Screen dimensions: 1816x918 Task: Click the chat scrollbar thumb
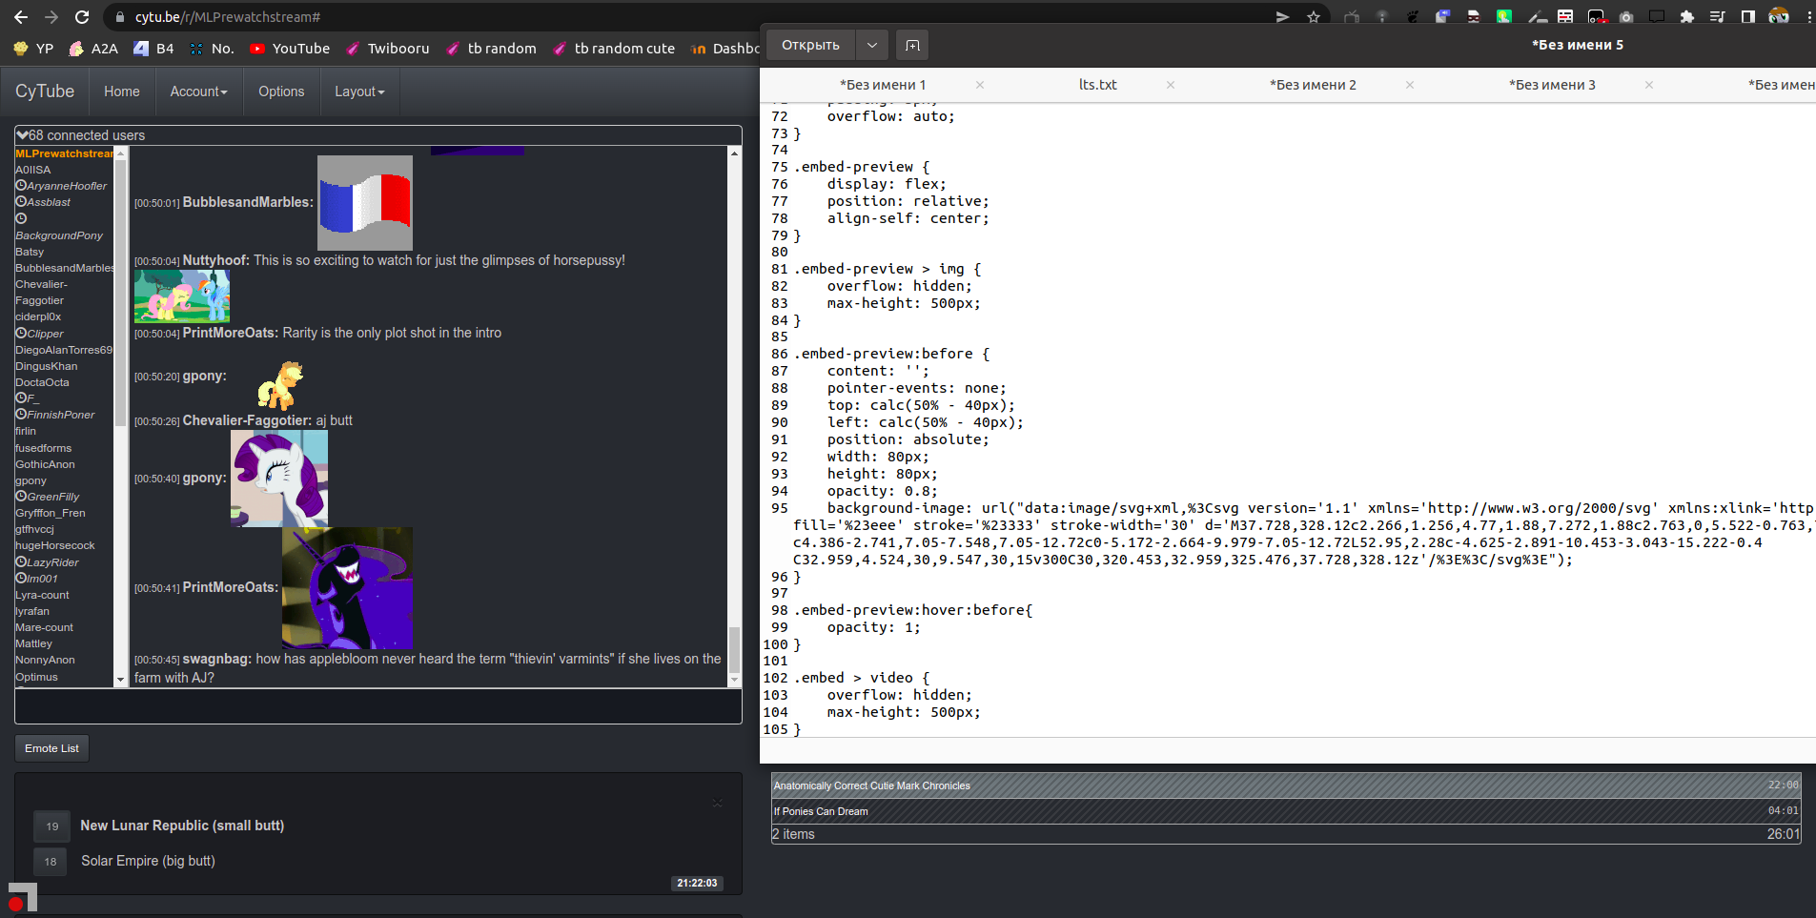click(734, 648)
